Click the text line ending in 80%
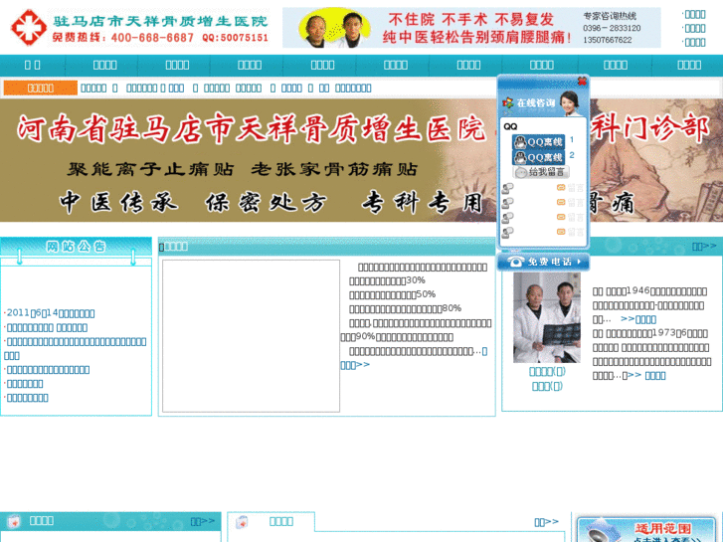The height and width of the screenshot is (542, 723). pyautogui.click(x=406, y=308)
